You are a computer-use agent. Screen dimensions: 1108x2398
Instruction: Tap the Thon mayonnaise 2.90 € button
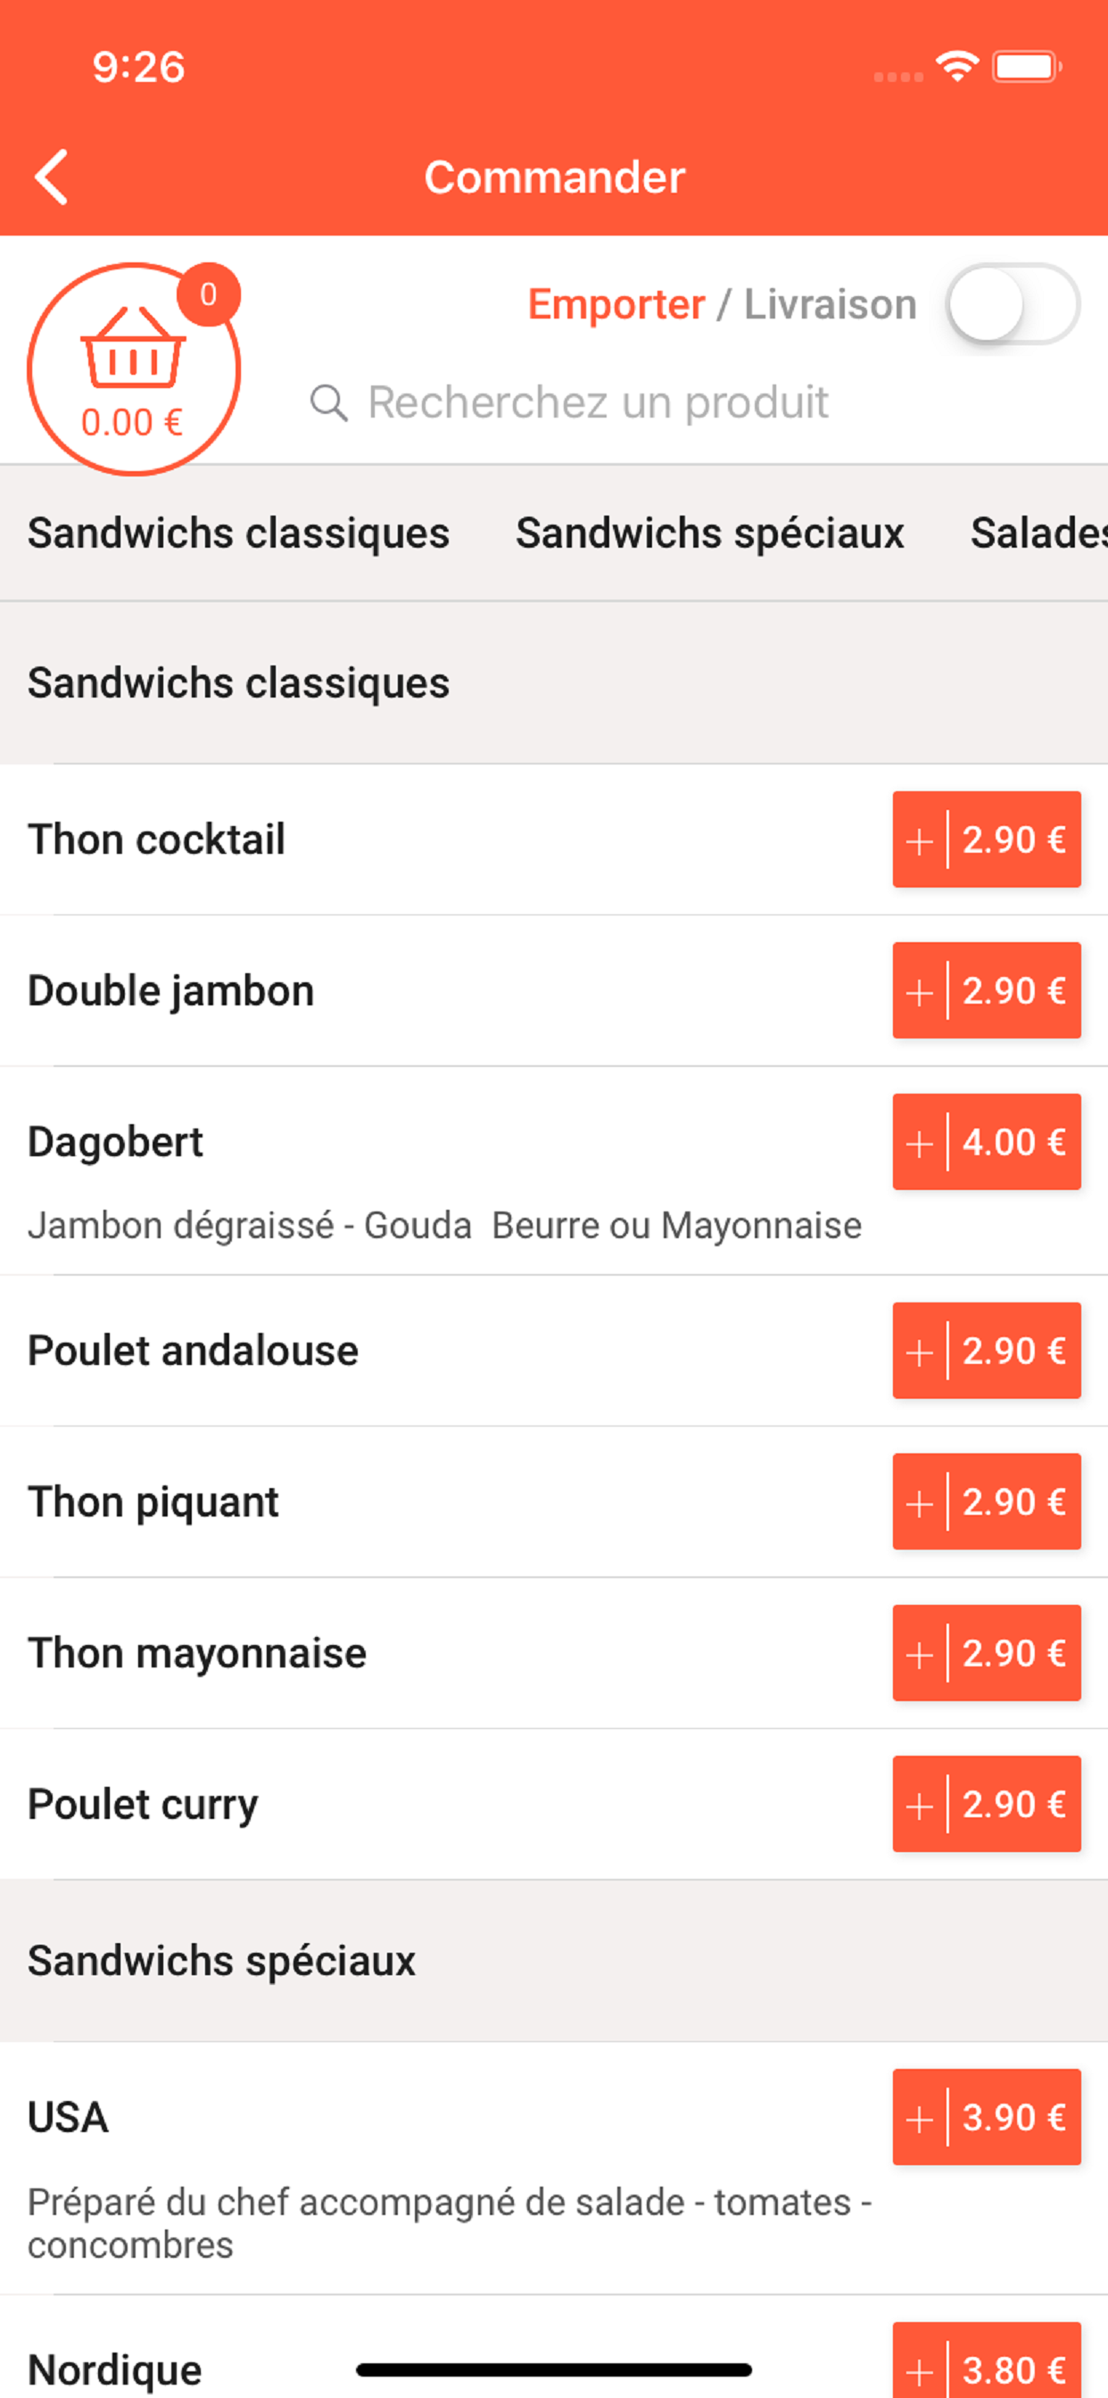(x=986, y=1653)
